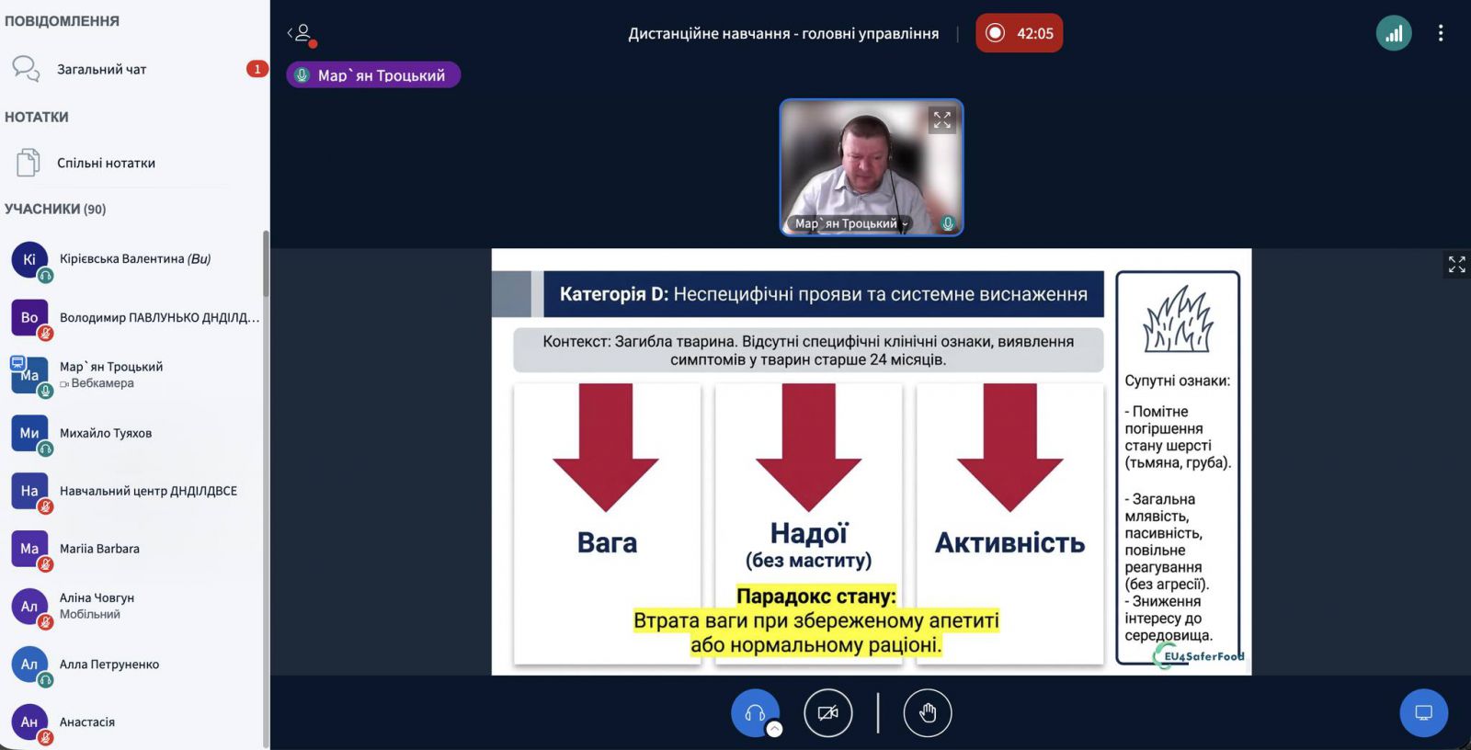
Task: Toggle the listen-only audio headphones button
Action: pos(755,712)
